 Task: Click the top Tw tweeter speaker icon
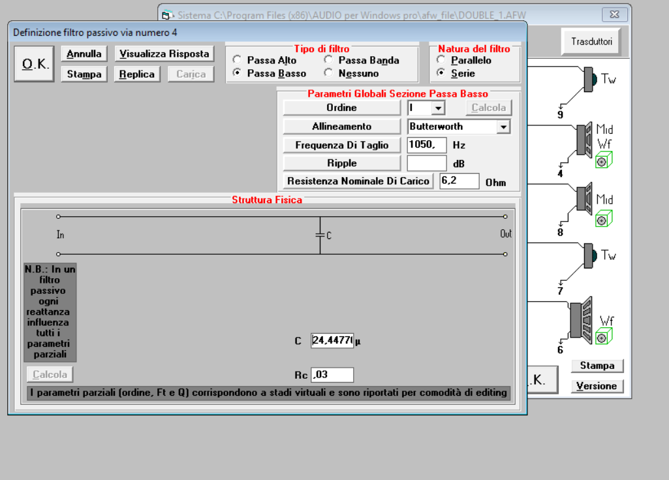tap(589, 80)
